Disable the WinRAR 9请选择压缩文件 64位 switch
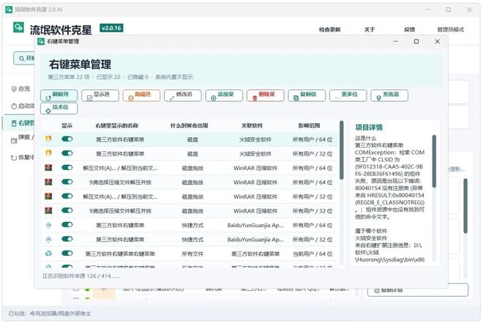Screen dimensions: 483x324 (x=67, y=182)
